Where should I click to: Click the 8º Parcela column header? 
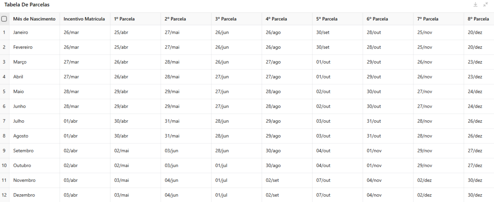(x=479, y=19)
